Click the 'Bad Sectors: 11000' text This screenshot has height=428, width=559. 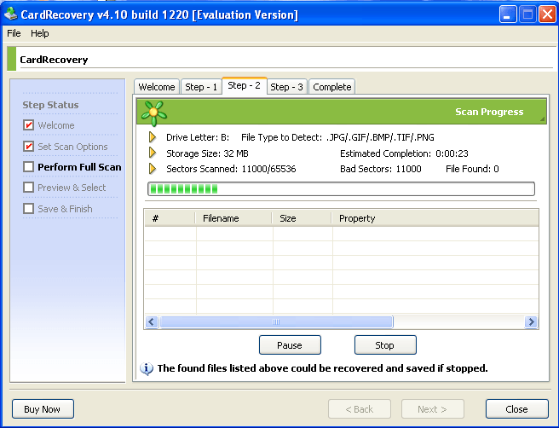click(x=381, y=169)
